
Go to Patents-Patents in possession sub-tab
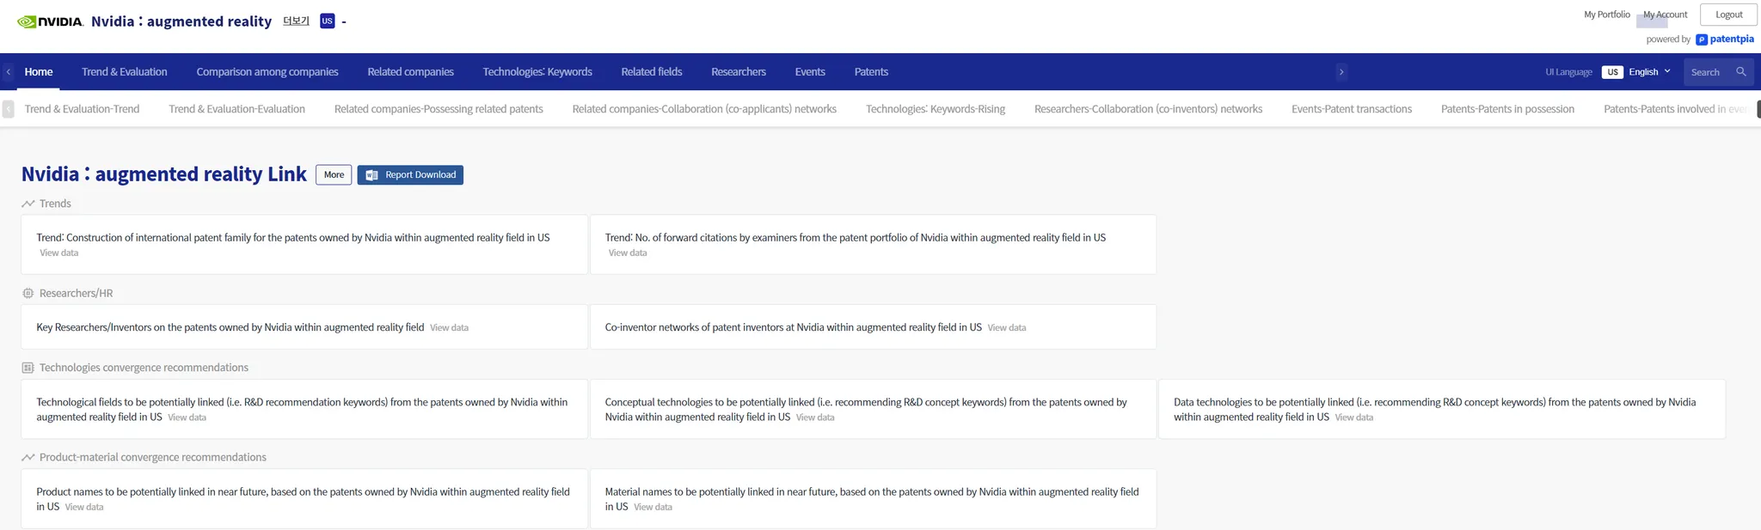(x=1507, y=109)
